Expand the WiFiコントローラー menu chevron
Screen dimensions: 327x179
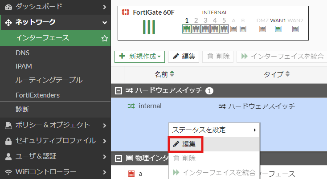[x=105, y=172]
